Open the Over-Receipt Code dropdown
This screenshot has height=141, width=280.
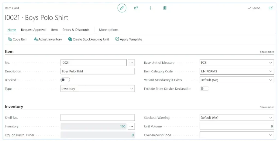pyautogui.click(x=237, y=135)
